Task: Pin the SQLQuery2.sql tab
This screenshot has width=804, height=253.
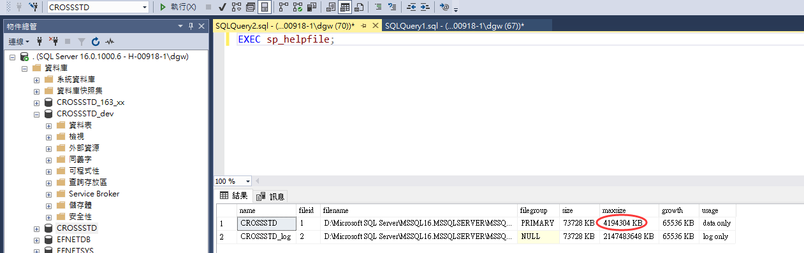Action: pos(363,26)
